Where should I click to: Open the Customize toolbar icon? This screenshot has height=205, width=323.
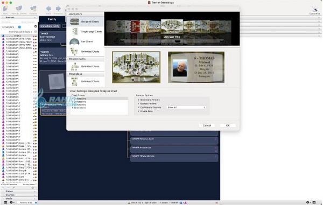pyautogui.click(x=314, y=10)
